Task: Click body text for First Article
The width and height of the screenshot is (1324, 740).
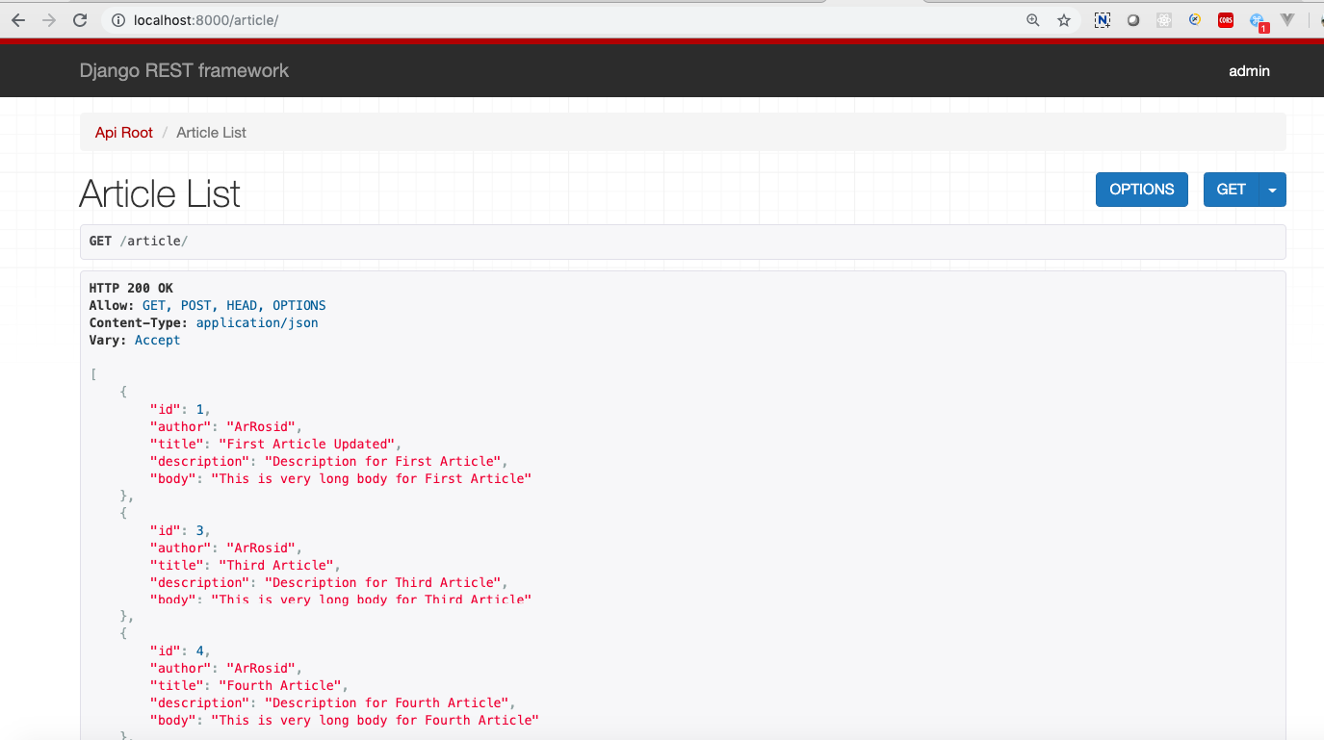Action: tap(371, 478)
